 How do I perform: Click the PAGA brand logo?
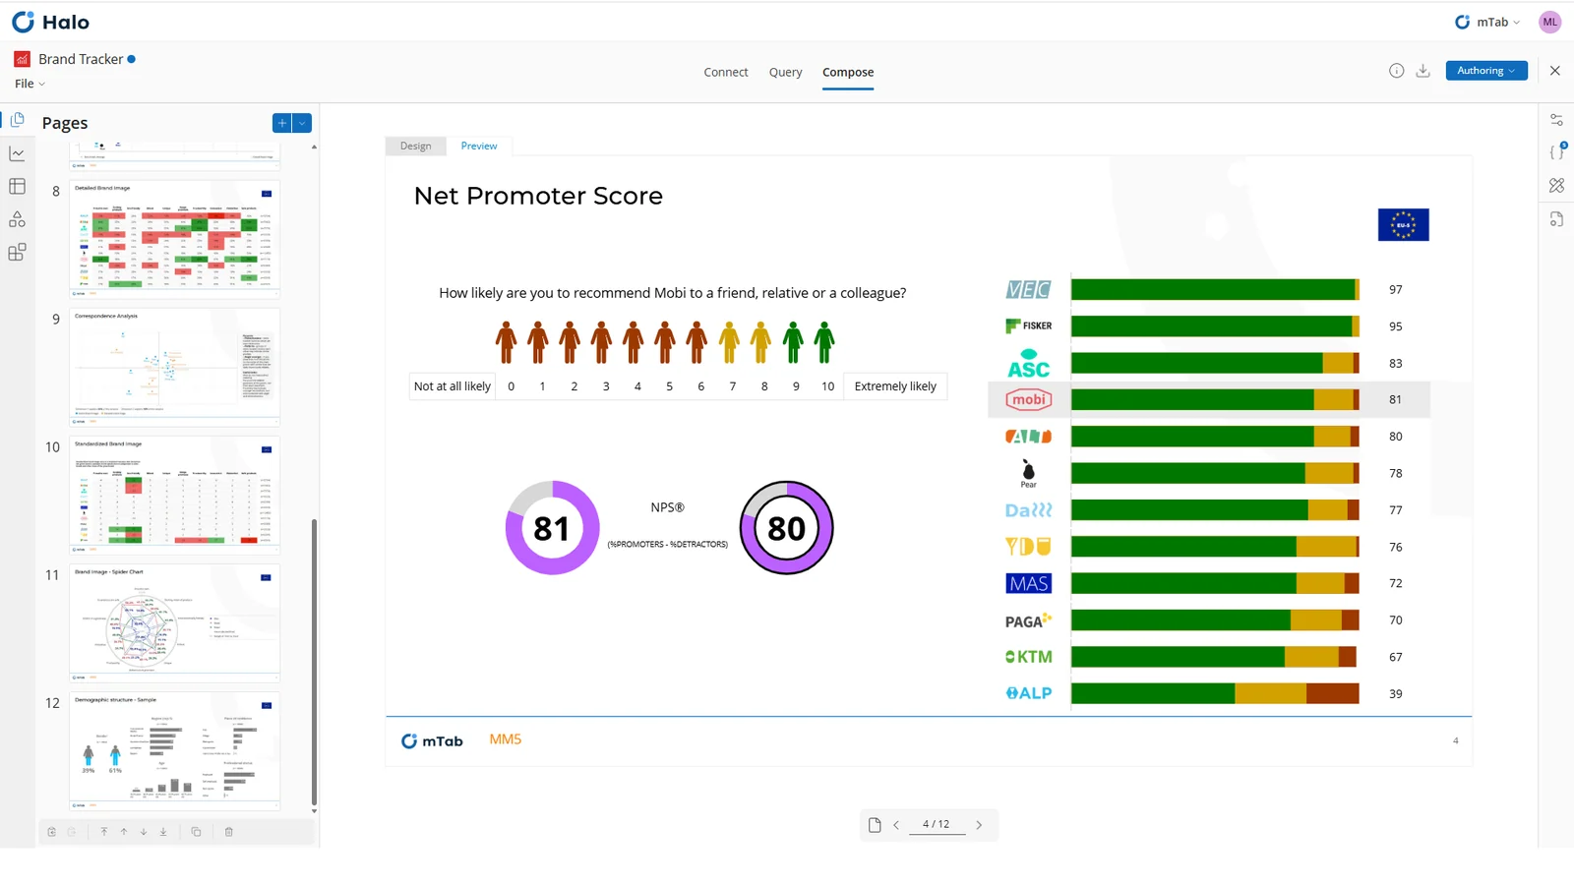(x=1029, y=620)
